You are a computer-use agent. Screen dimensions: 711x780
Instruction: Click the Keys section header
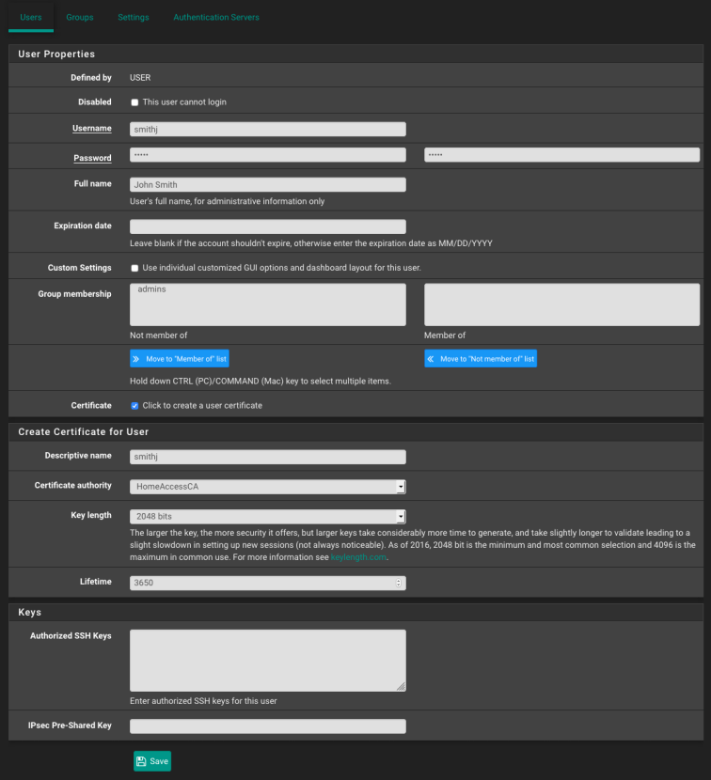[x=355, y=613]
